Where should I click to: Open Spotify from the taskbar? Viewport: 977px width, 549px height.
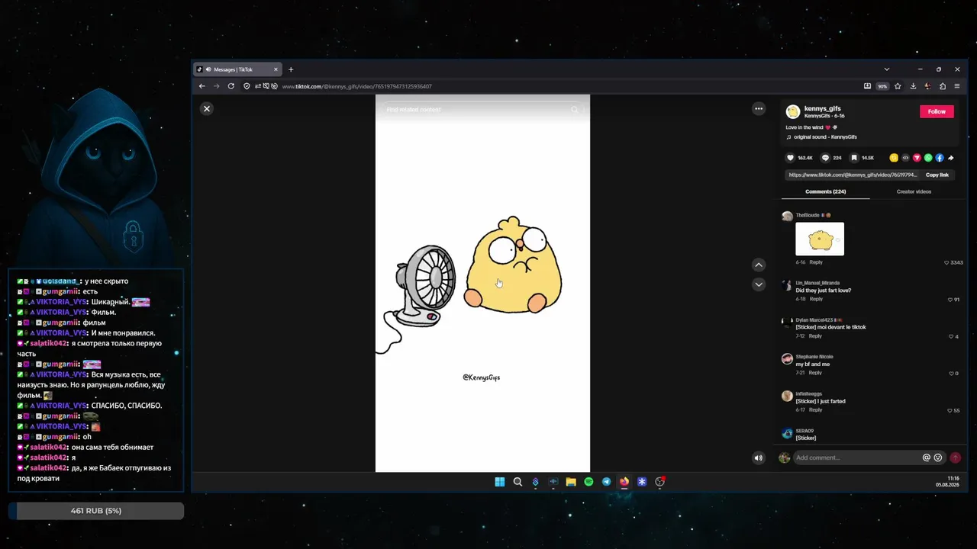(x=588, y=482)
